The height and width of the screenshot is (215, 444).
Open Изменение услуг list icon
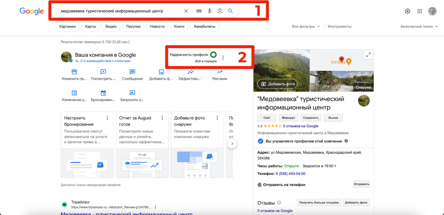pos(74,93)
